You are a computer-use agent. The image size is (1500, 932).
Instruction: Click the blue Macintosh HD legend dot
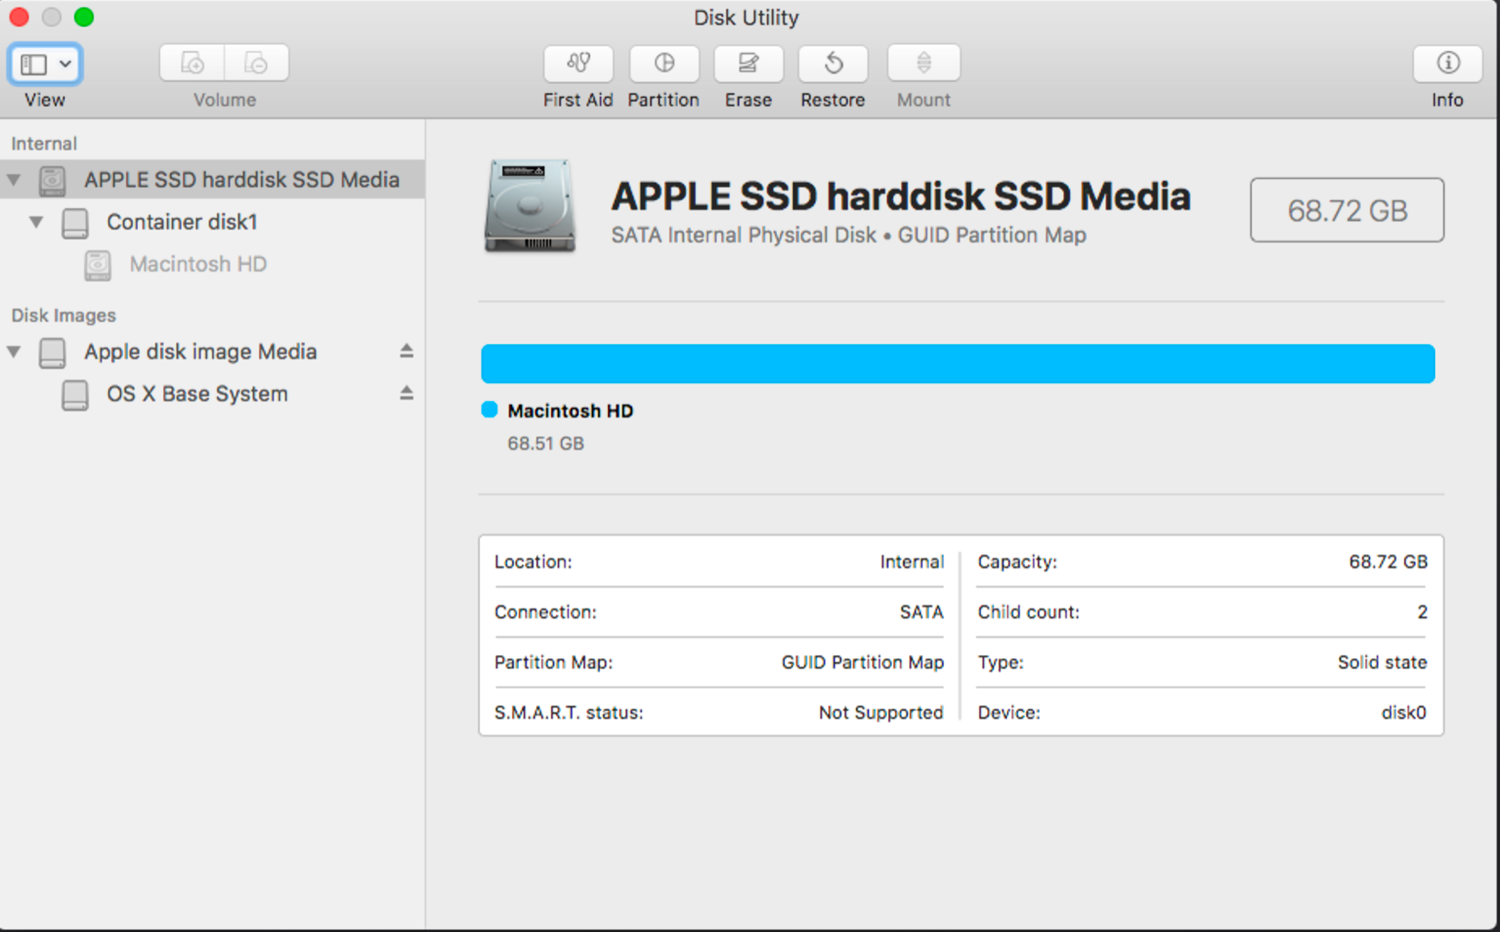pos(490,410)
